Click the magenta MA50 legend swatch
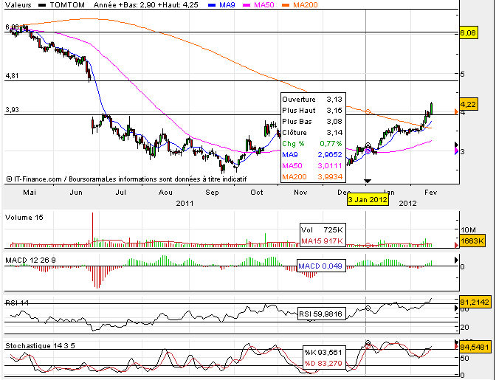The width and height of the screenshot is (496, 380). click(247, 5)
